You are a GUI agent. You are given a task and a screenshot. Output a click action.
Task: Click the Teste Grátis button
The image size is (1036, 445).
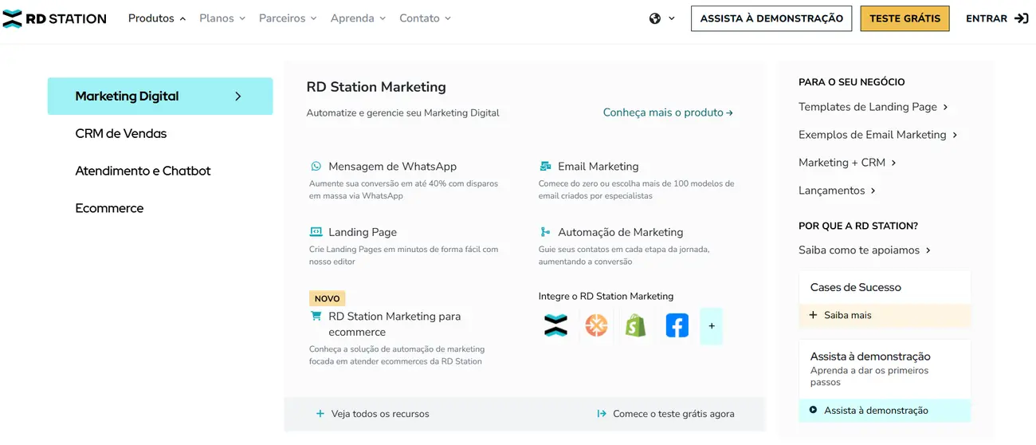[905, 18]
